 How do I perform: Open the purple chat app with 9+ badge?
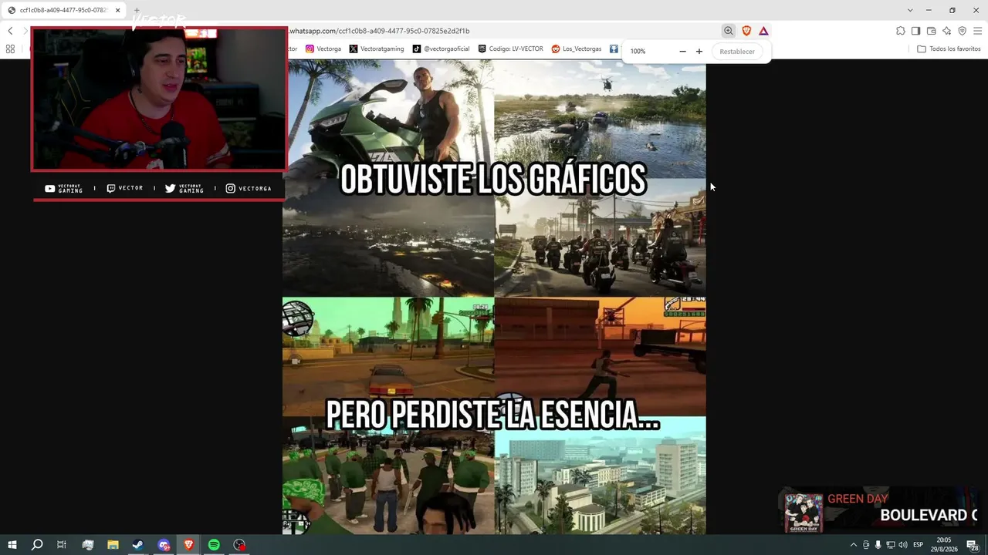(x=164, y=545)
